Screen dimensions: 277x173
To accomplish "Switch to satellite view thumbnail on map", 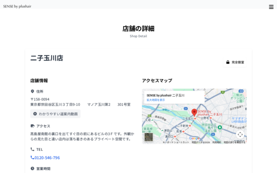I will click(x=149, y=137).
